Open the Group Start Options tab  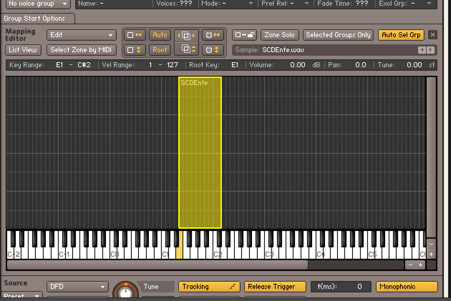tap(35, 19)
